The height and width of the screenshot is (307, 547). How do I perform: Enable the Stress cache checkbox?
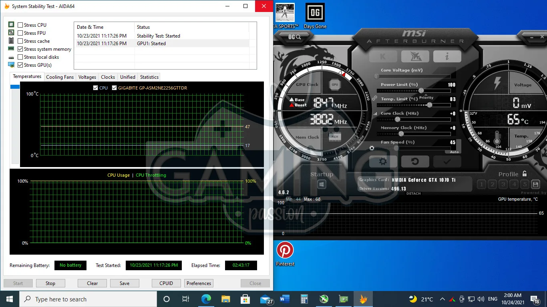click(20, 41)
